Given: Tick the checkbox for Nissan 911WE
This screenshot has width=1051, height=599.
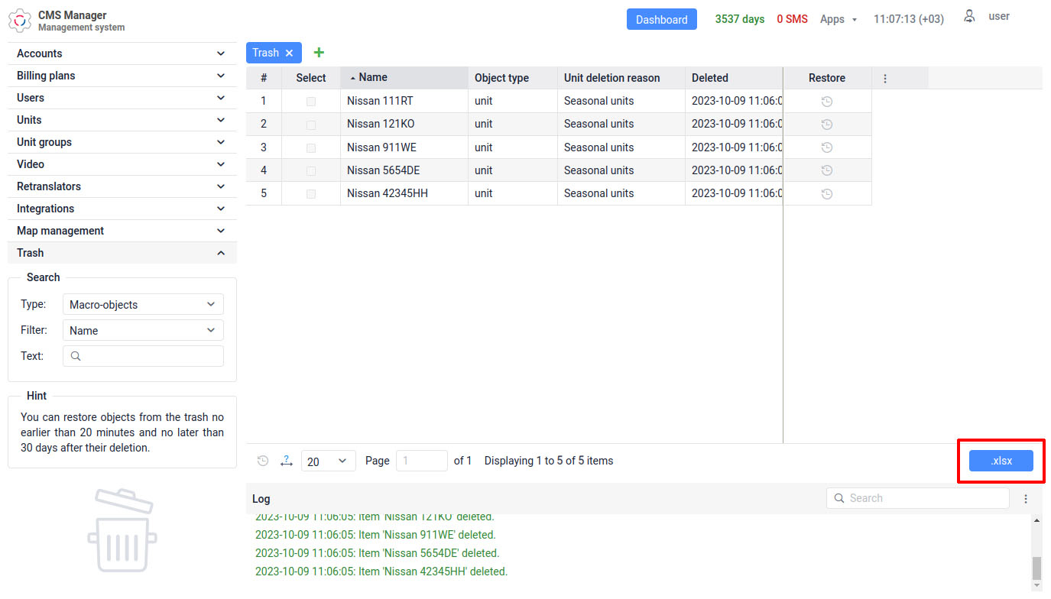Looking at the screenshot, I should pyautogui.click(x=311, y=147).
